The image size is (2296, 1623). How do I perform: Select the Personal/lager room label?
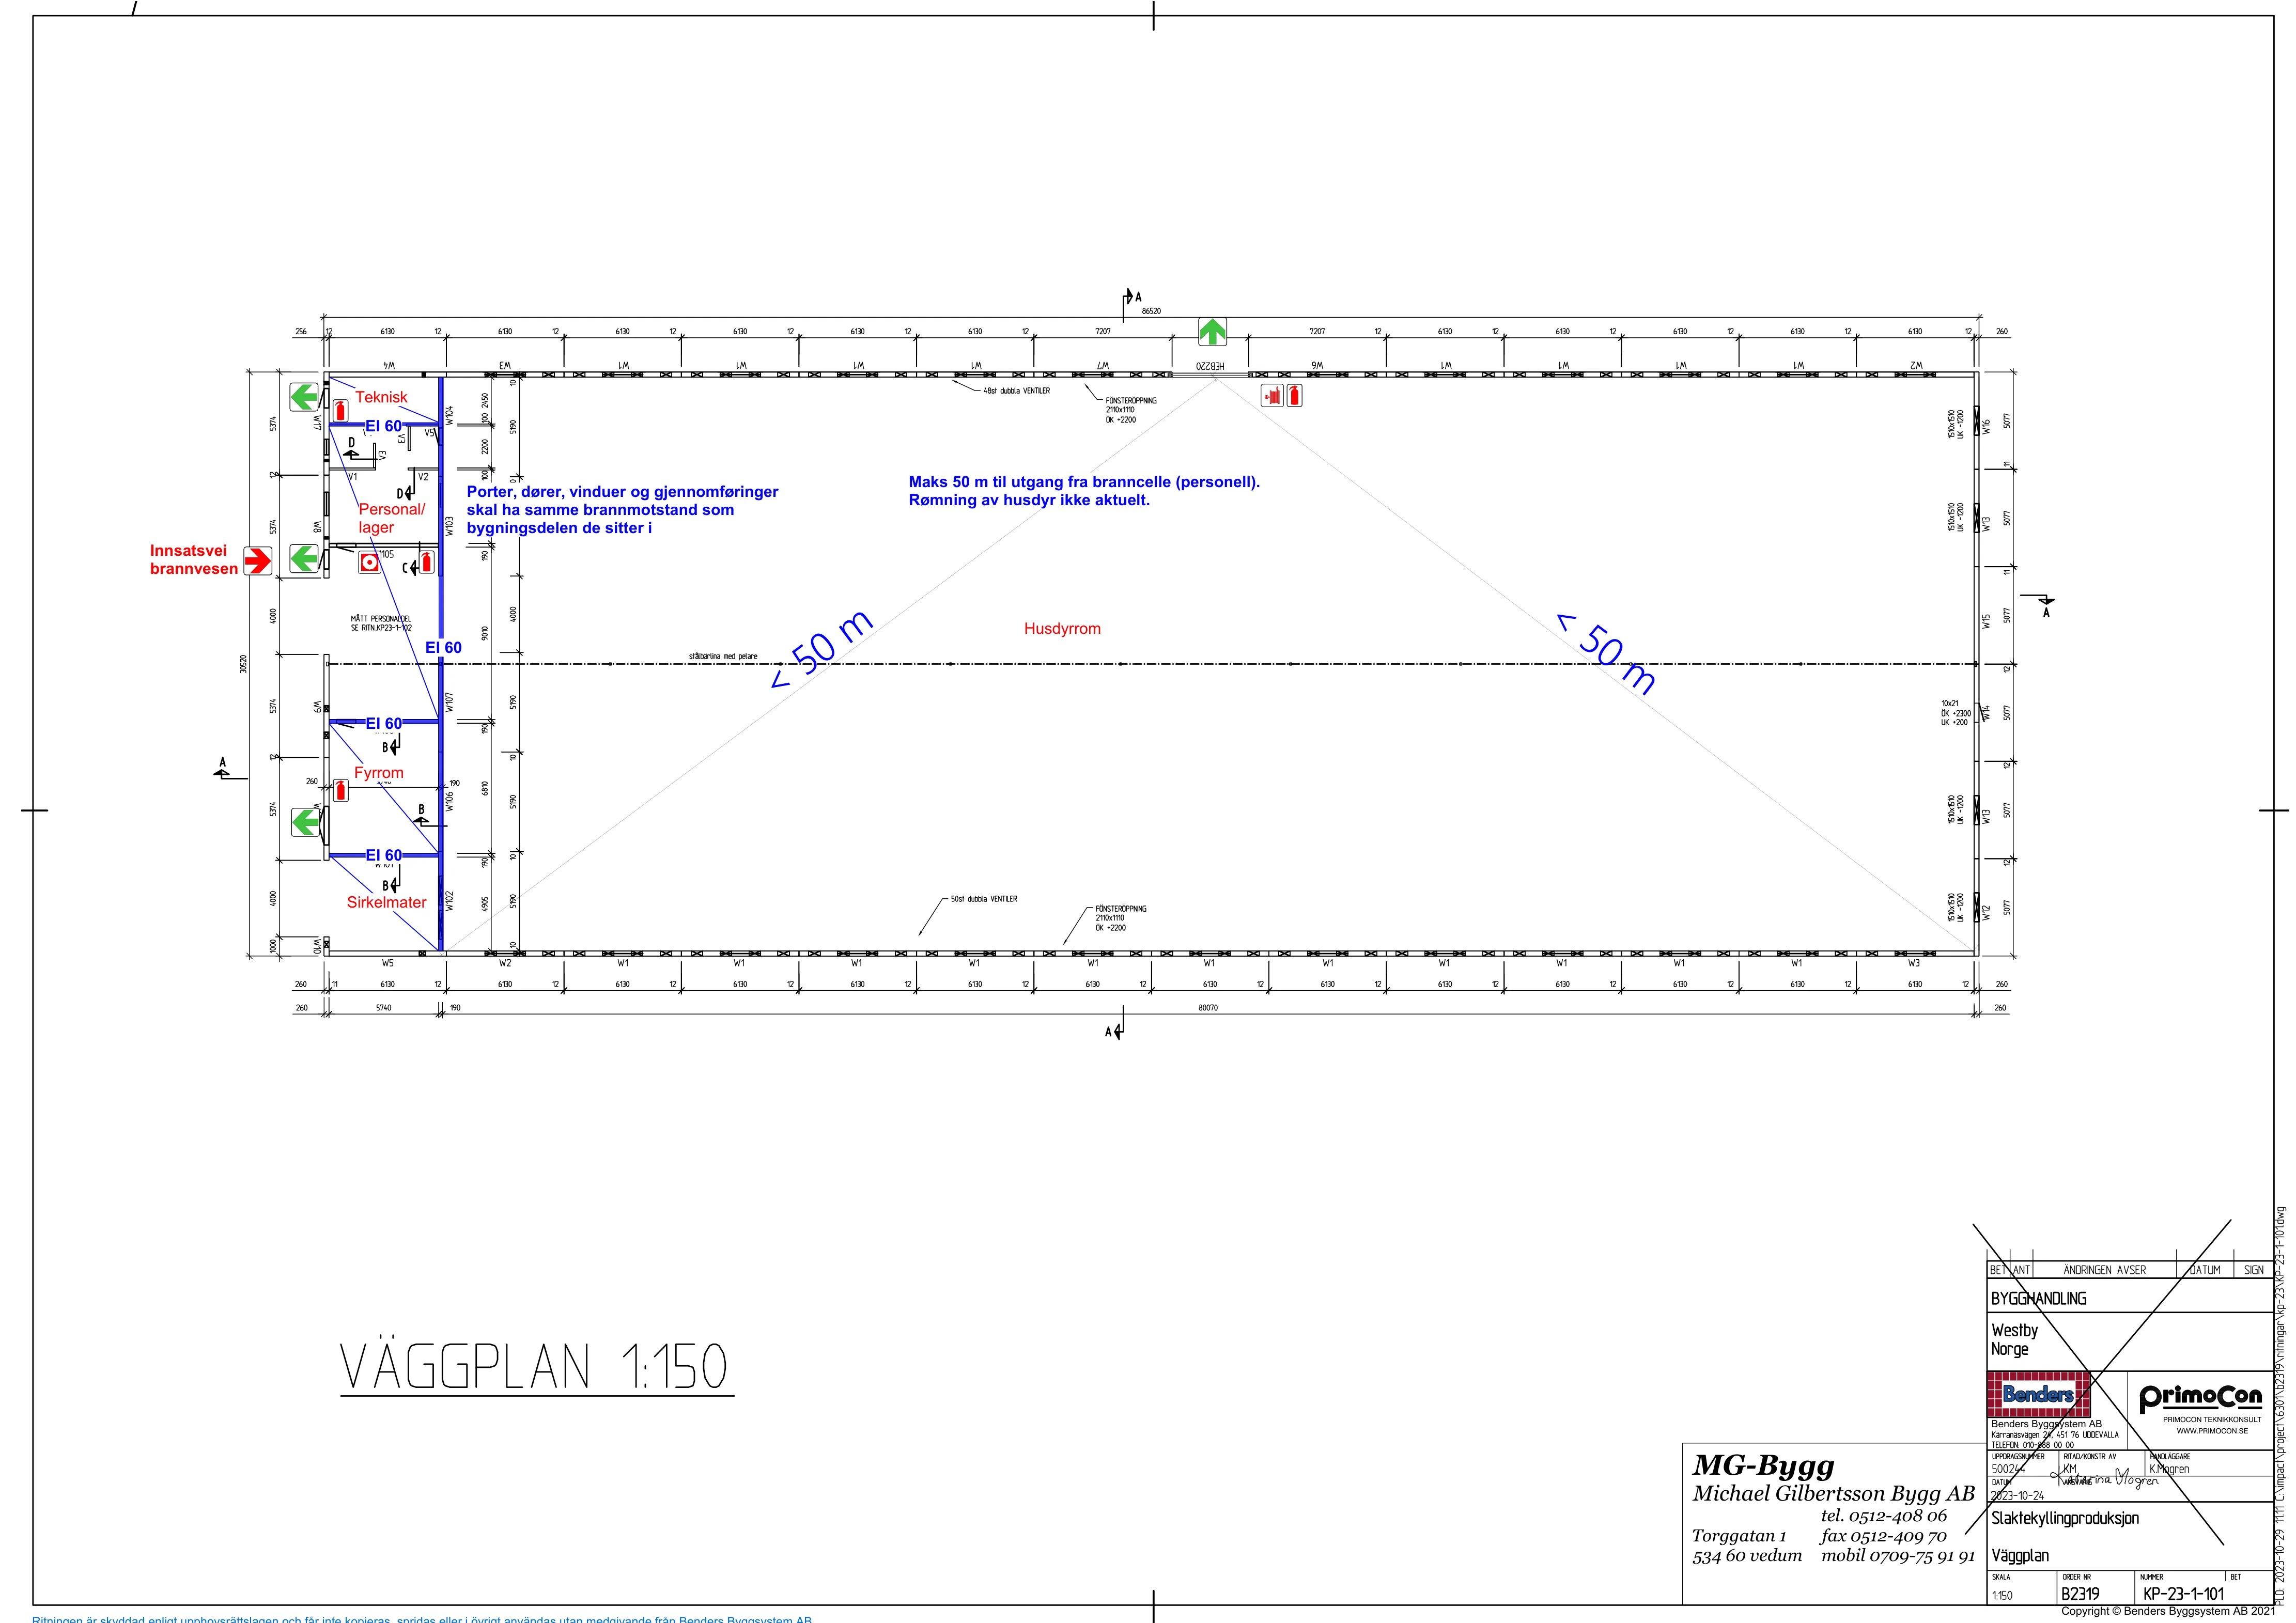(392, 518)
